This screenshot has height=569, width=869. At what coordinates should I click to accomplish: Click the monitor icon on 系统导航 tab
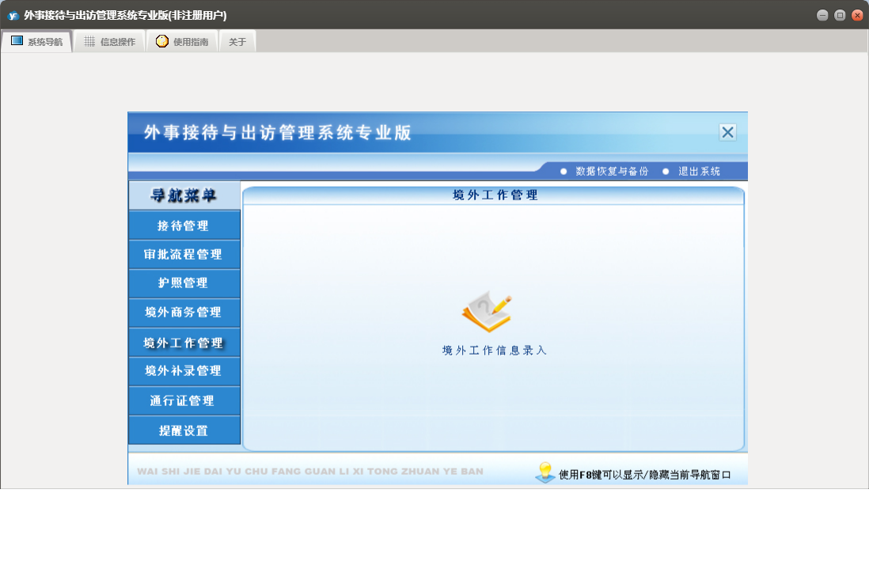17,41
